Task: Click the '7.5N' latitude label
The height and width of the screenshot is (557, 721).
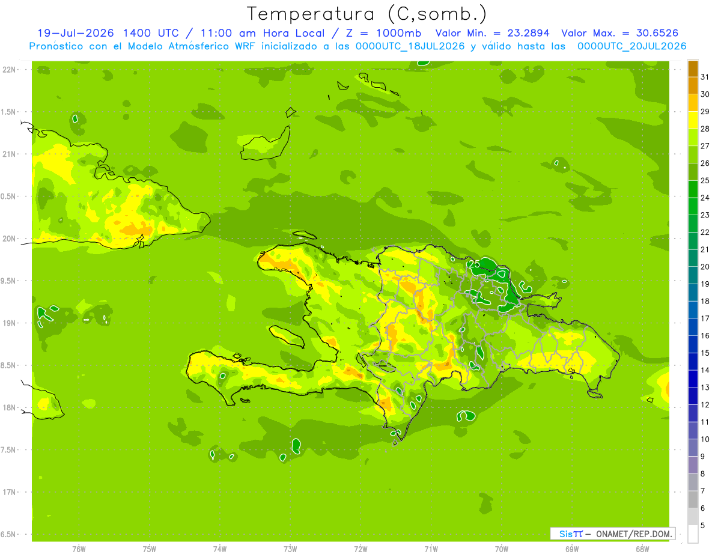Action: pos(8,450)
